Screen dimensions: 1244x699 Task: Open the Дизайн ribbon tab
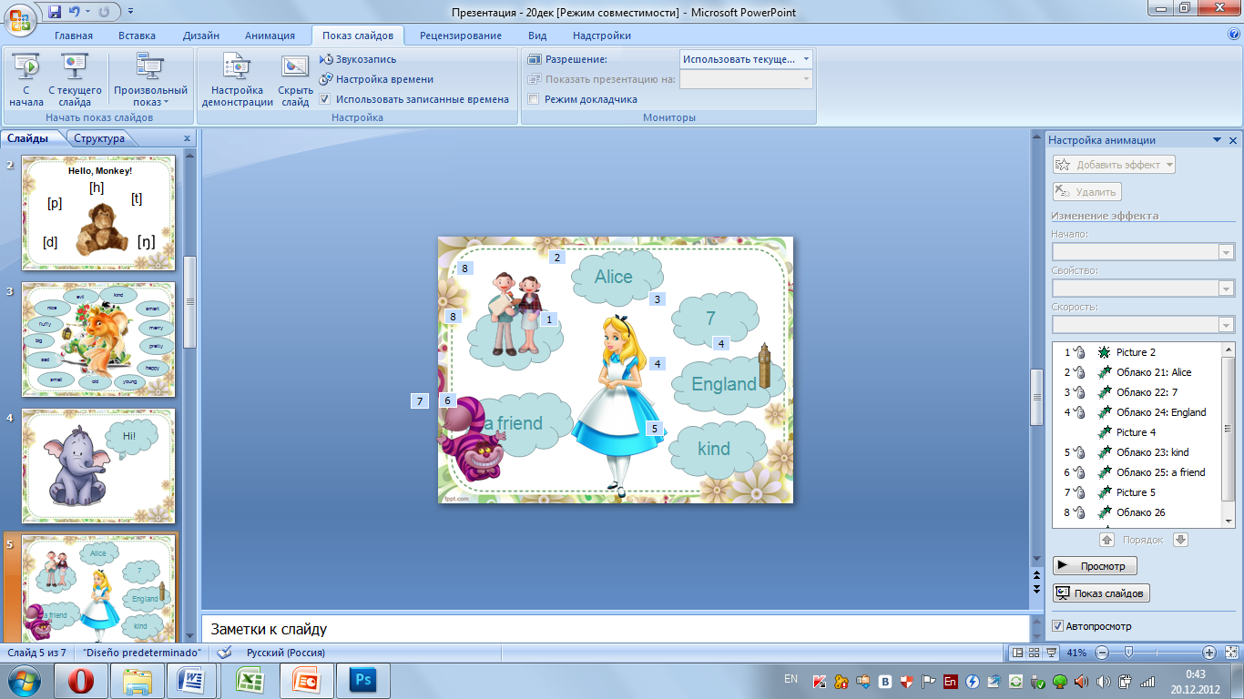point(200,35)
